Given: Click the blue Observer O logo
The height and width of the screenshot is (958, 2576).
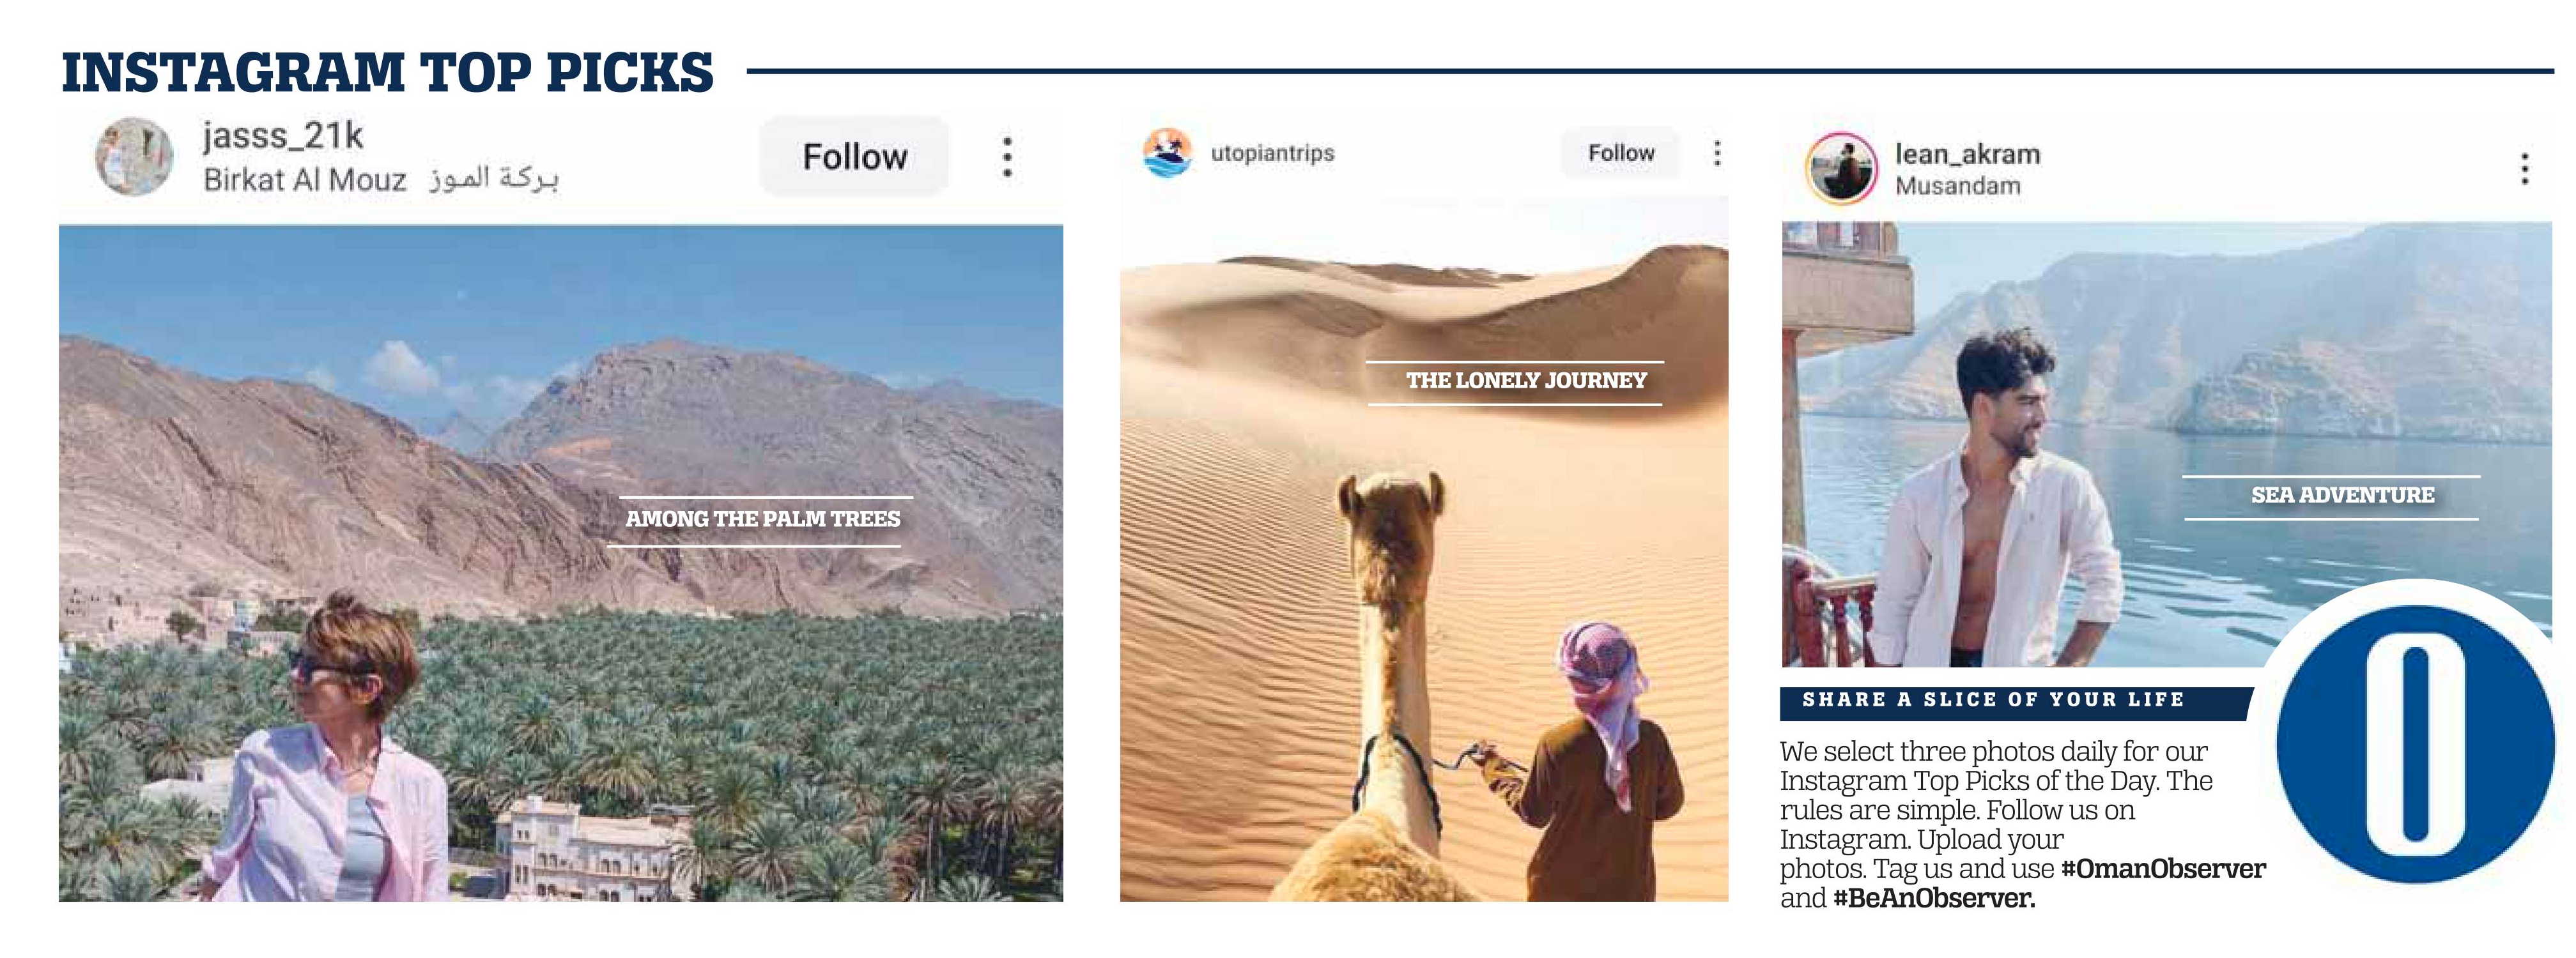Looking at the screenshot, I should [2414, 744].
